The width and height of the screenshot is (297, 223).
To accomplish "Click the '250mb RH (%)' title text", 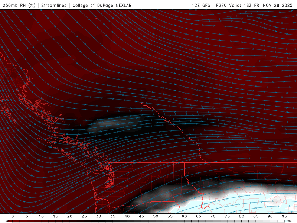I will click(x=19, y=5).
